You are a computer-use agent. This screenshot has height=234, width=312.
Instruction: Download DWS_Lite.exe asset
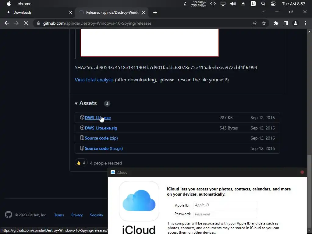(x=98, y=118)
